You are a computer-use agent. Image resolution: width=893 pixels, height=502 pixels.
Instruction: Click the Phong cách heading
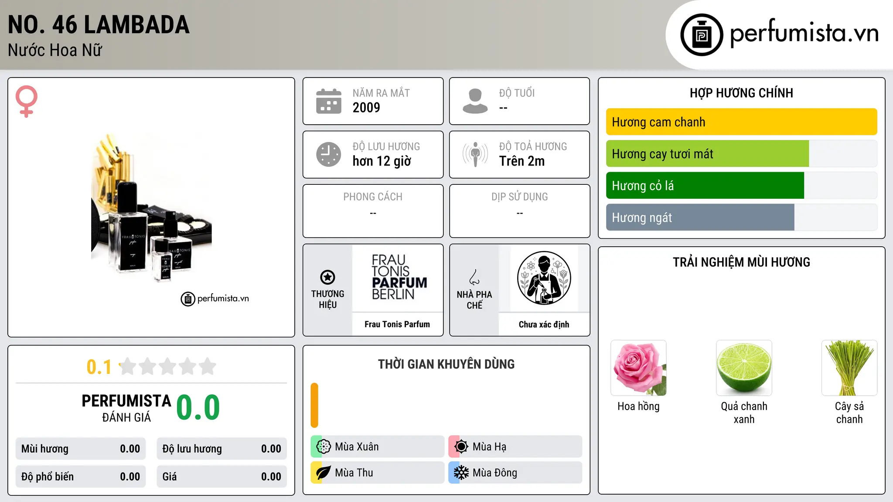coord(373,197)
